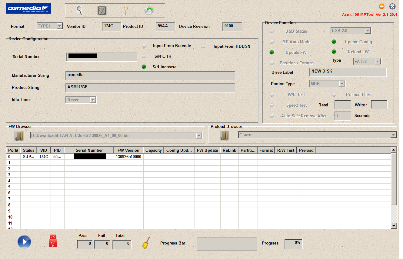This screenshot has height=259, width=403.
Task: Click the Serial Number column header
Action: click(89, 150)
